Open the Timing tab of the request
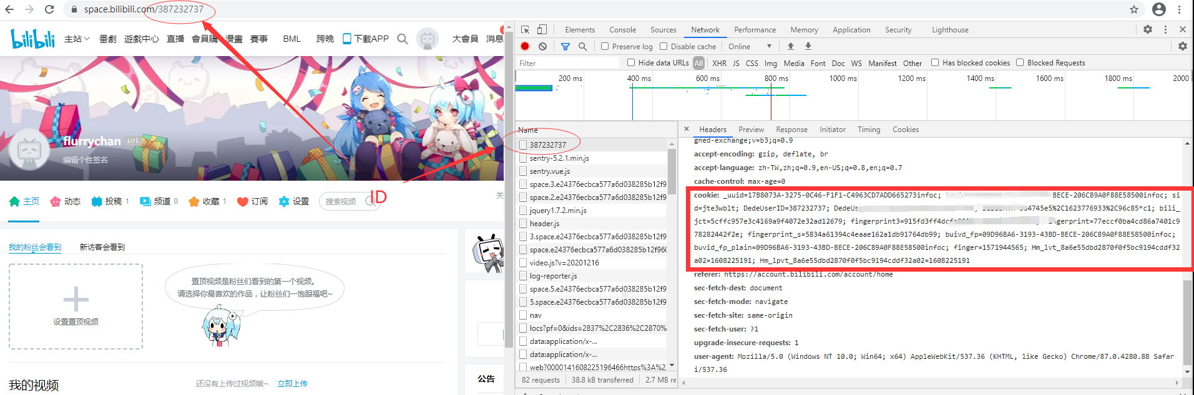1194x395 pixels. [x=869, y=129]
